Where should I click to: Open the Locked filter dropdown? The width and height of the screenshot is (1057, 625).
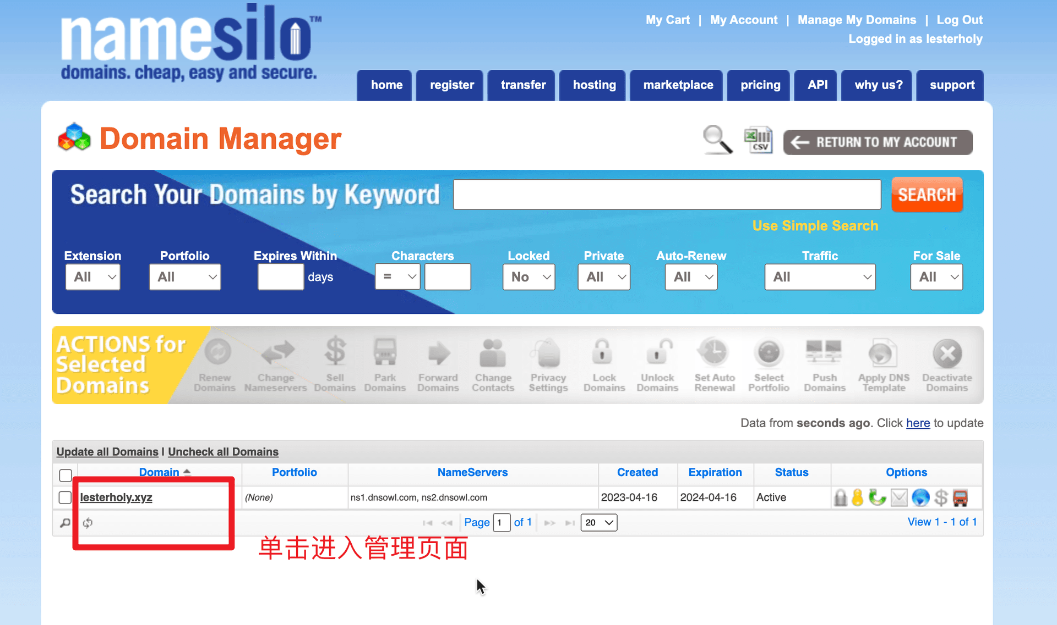pos(528,277)
